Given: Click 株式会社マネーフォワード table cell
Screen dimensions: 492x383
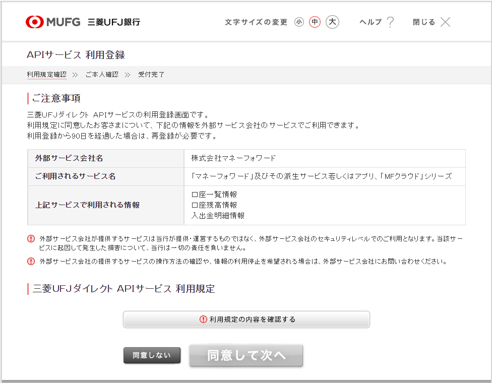Looking at the screenshot, I should click(x=325, y=158).
